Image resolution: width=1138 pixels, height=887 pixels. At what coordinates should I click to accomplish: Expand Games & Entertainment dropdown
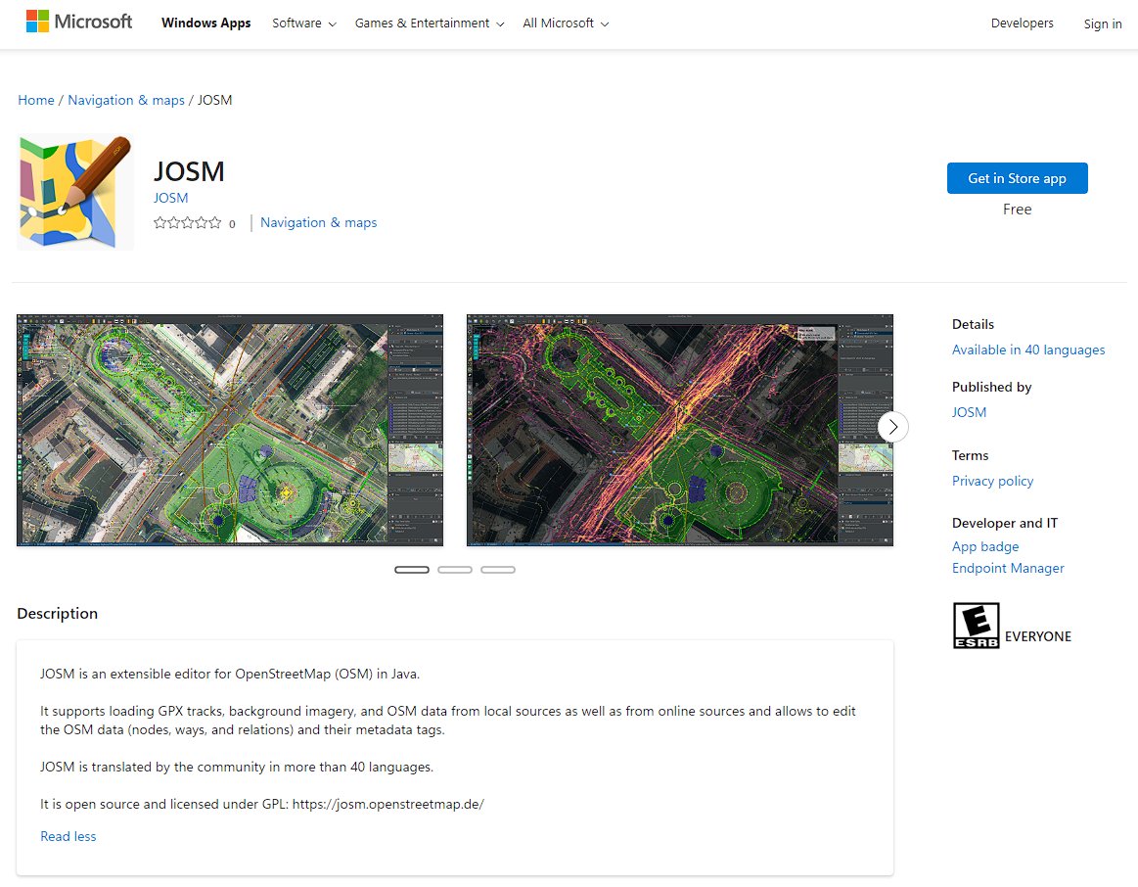430,23
